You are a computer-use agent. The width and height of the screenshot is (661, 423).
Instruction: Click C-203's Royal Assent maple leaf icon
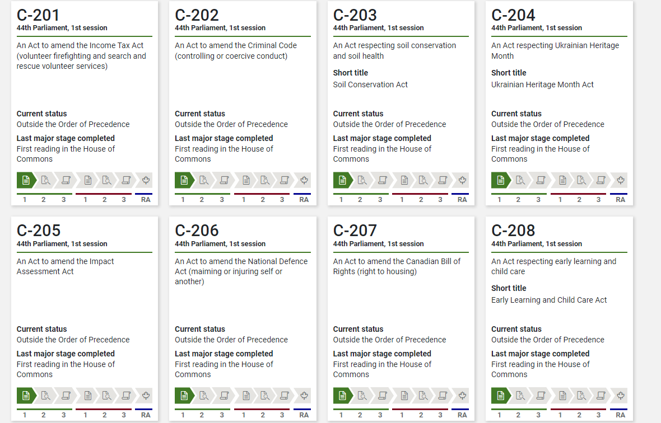[463, 180]
